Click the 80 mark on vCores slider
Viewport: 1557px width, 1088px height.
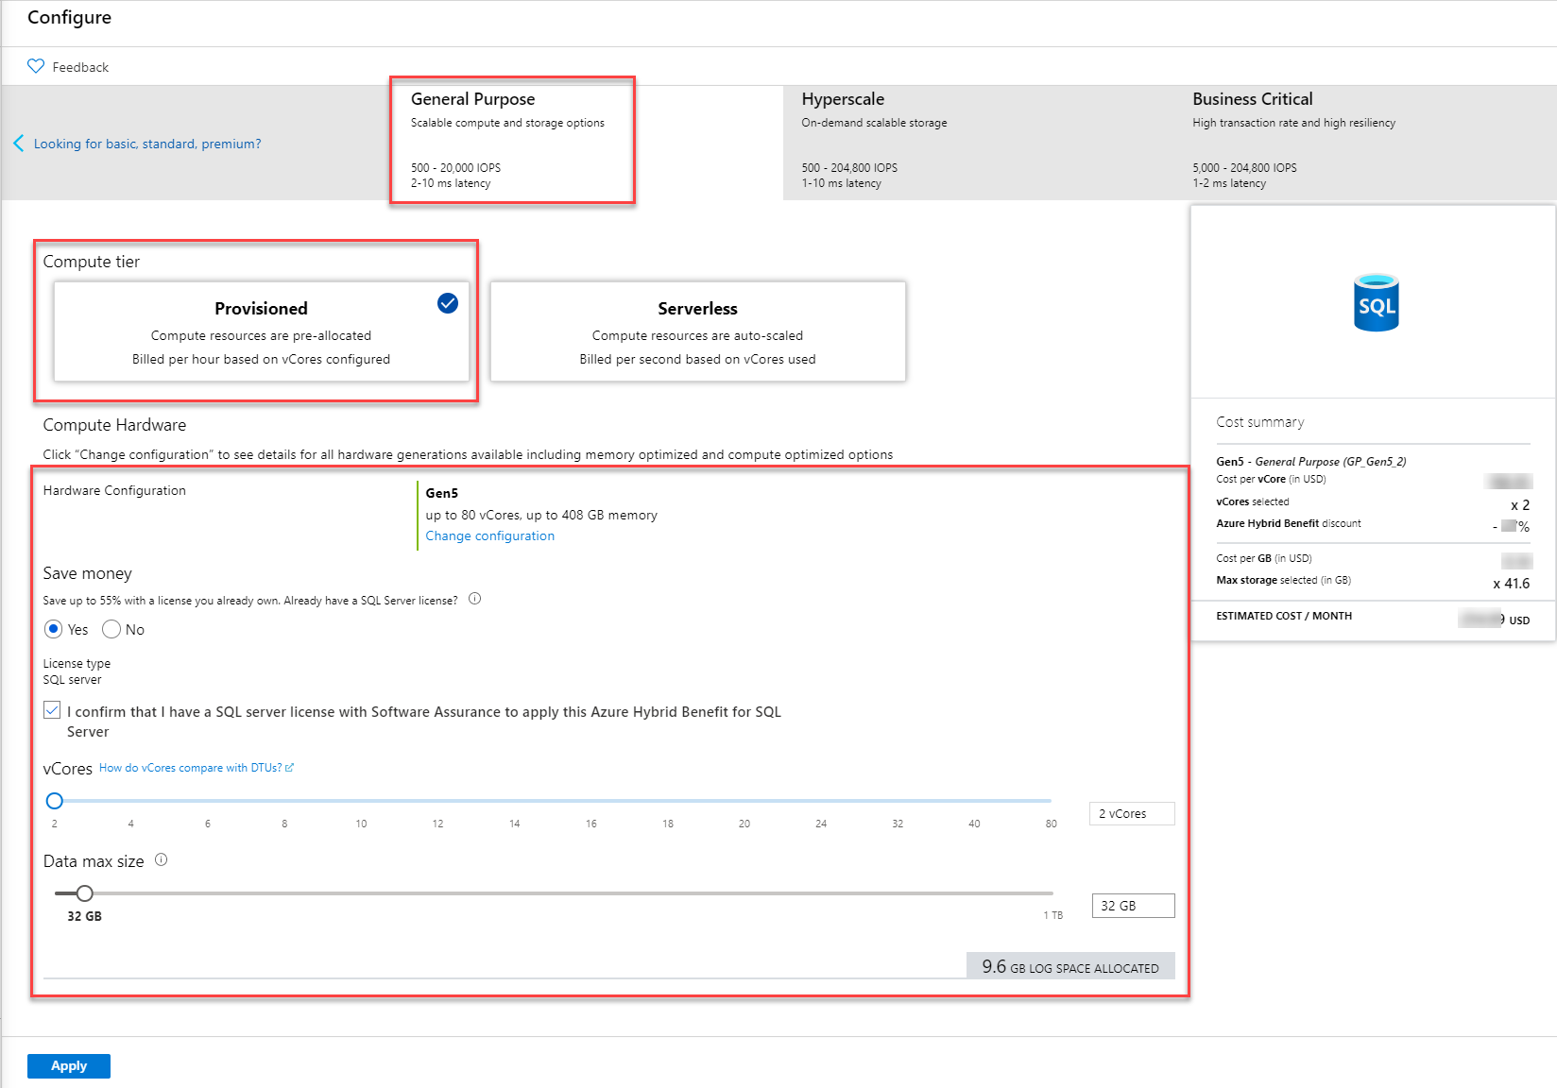point(1051,824)
